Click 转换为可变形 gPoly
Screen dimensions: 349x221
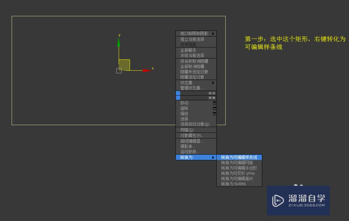[239, 173]
